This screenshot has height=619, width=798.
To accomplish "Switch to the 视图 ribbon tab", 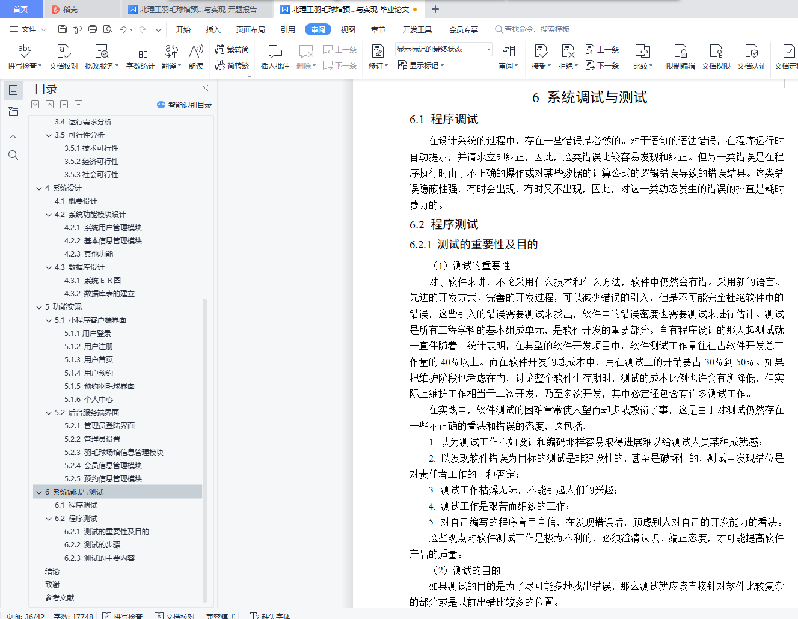I will click(348, 29).
